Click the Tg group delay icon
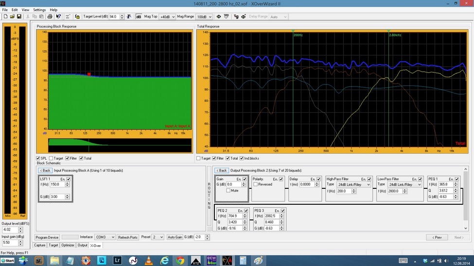 click(x=236, y=17)
